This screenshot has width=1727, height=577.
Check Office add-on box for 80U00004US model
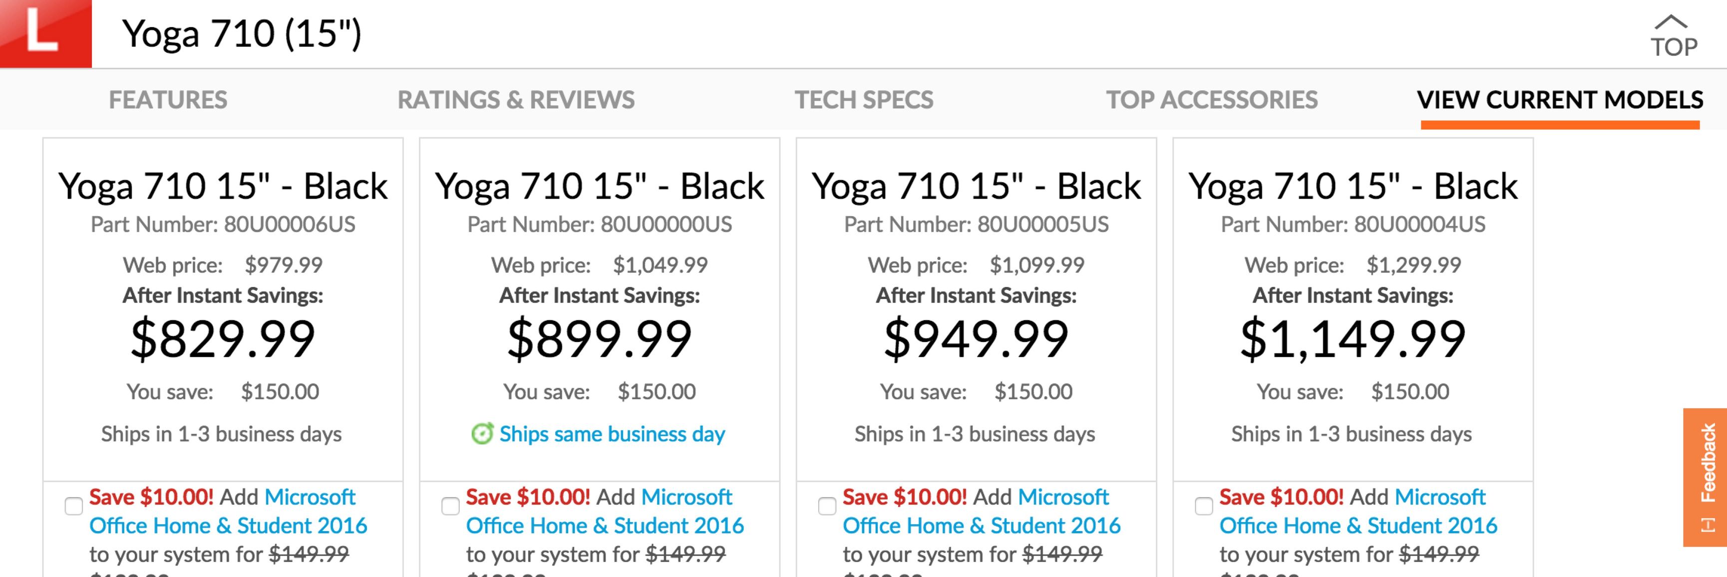[1204, 505]
